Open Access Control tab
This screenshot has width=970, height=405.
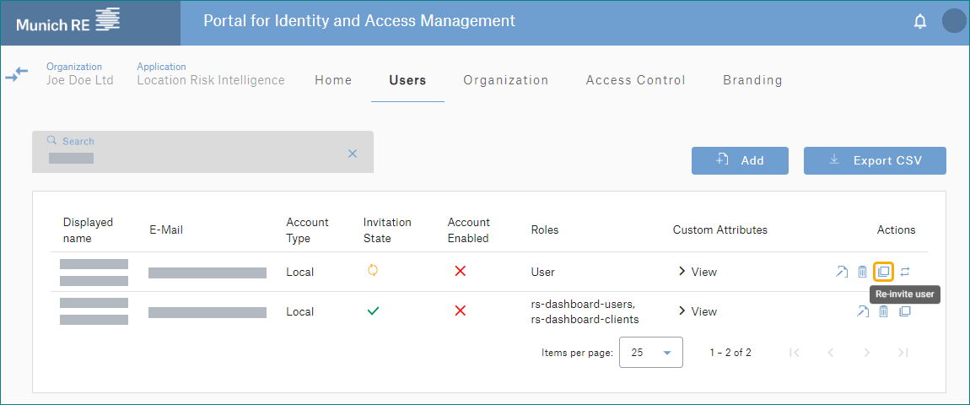pos(636,80)
